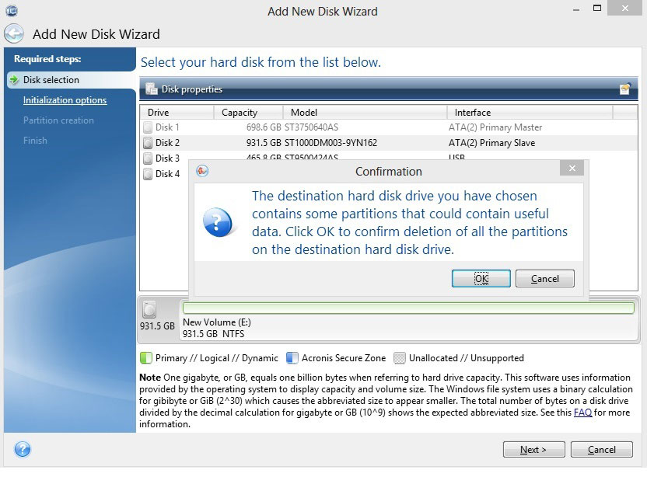Click the Next button
This screenshot has height=477, width=647.
[x=533, y=450]
